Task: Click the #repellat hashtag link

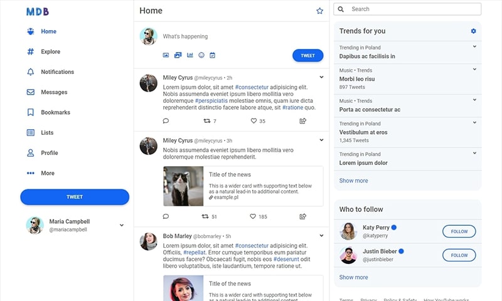Action: point(195,252)
